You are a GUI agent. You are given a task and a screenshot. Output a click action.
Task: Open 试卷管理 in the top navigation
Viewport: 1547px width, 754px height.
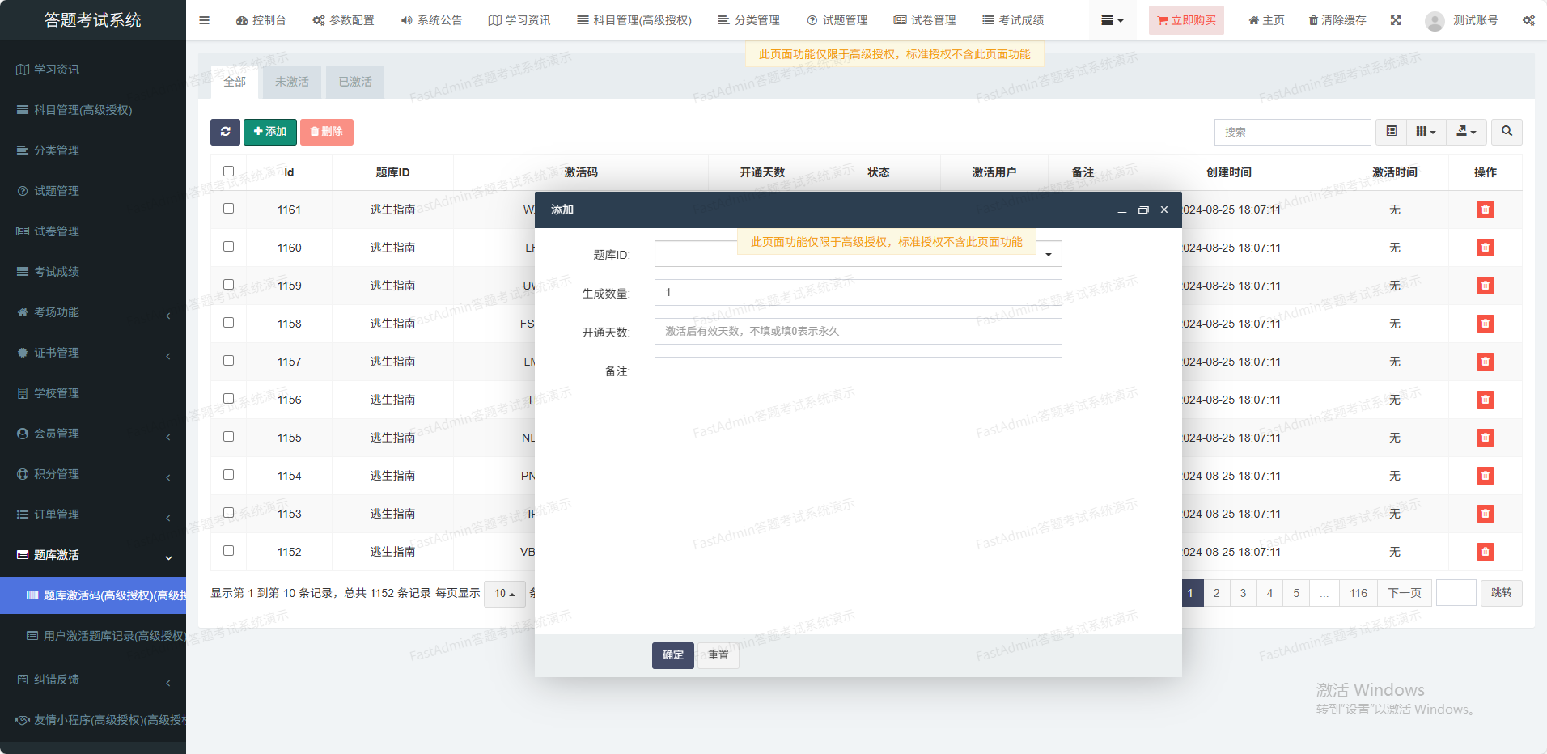[925, 20]
